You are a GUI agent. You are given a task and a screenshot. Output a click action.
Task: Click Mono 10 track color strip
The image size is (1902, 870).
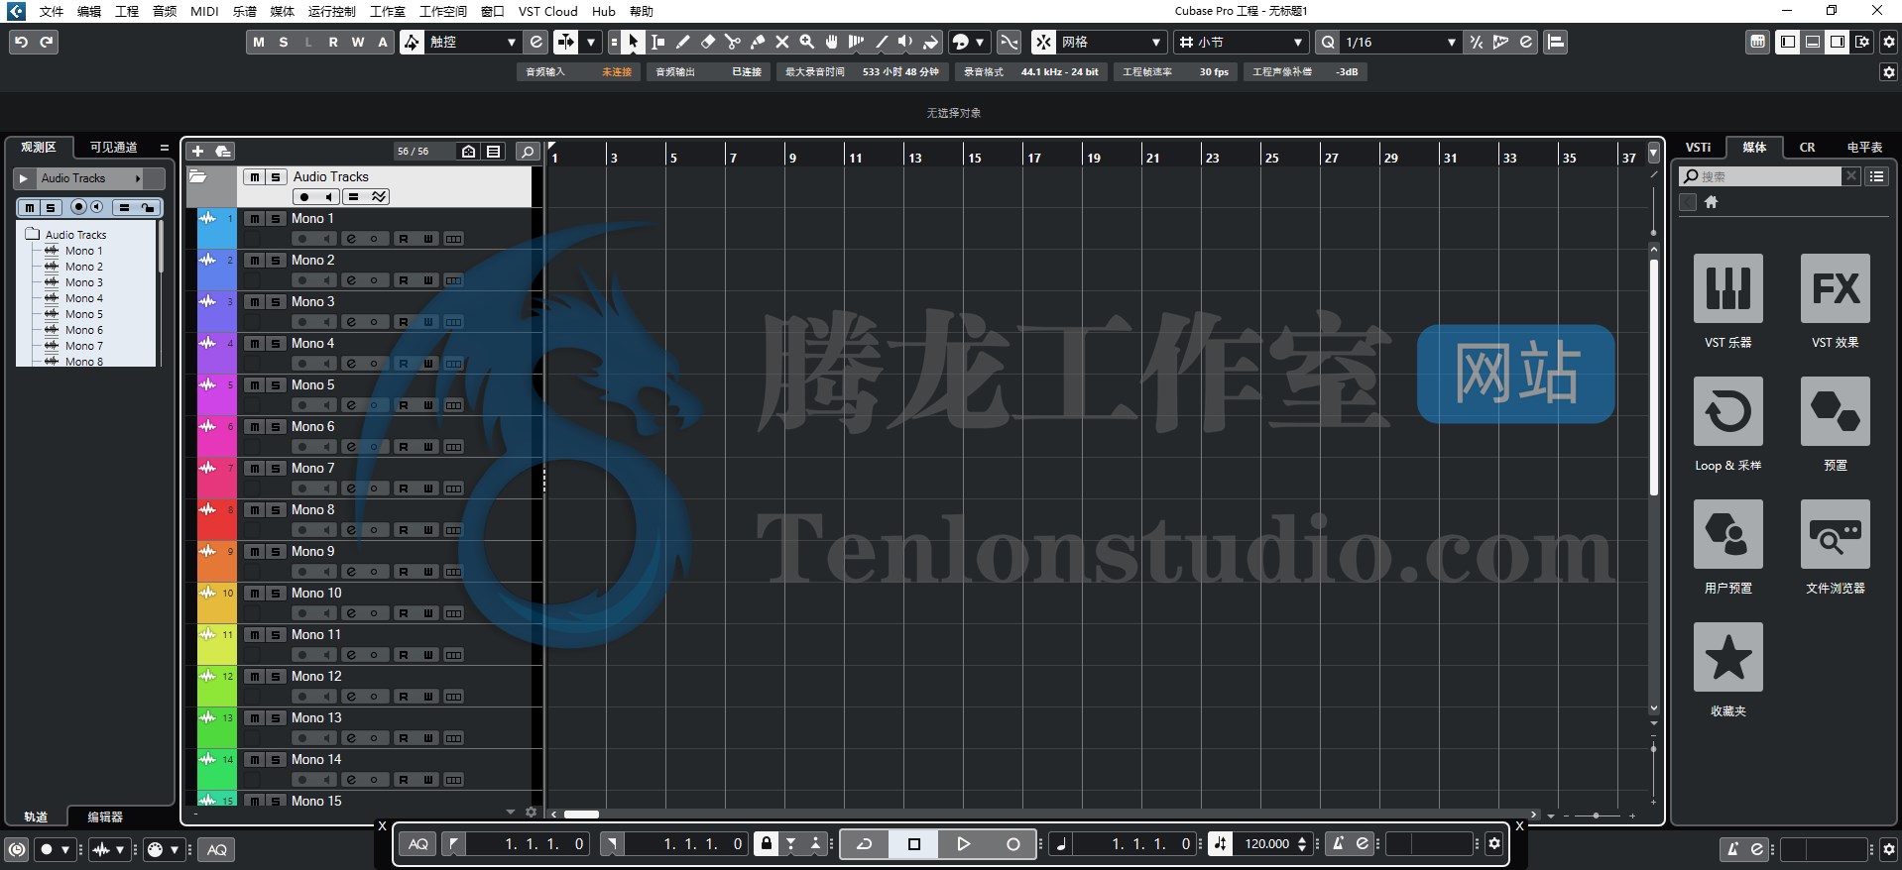[216, 602]
